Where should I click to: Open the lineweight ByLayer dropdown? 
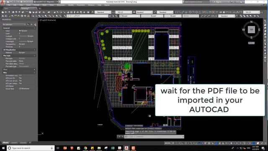click(x=173, y=16)
